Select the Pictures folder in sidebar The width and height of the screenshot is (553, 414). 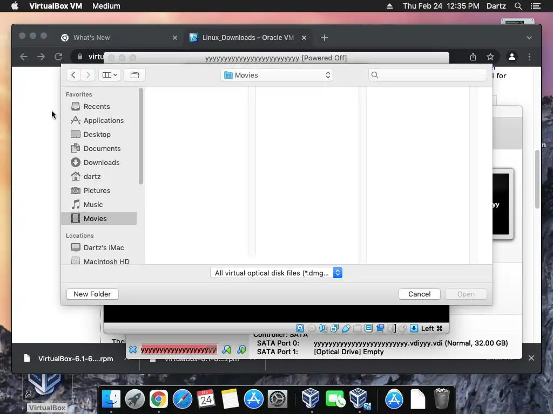99,190
